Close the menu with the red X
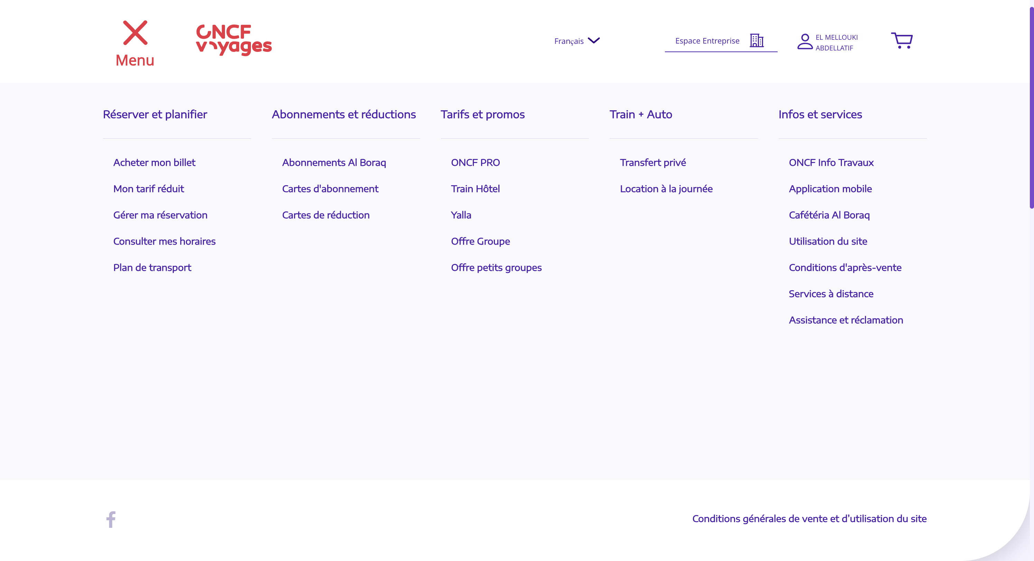This screenshot has width=1034, height=561. coord(135,33)
